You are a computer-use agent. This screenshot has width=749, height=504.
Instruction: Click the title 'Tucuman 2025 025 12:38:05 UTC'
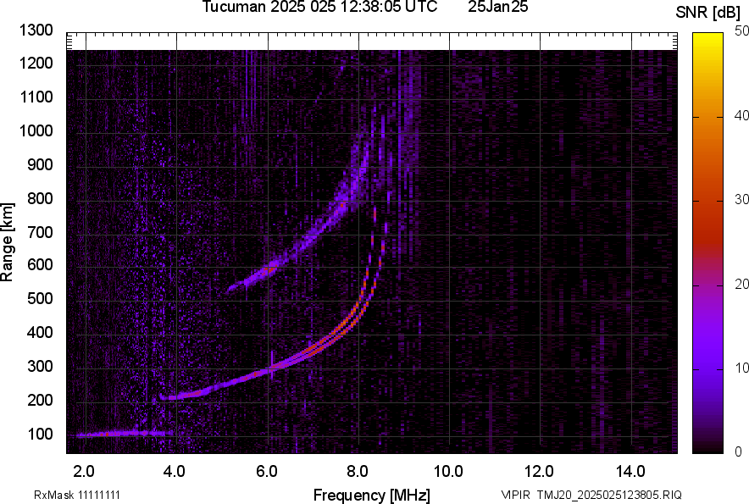click(319, 7)
